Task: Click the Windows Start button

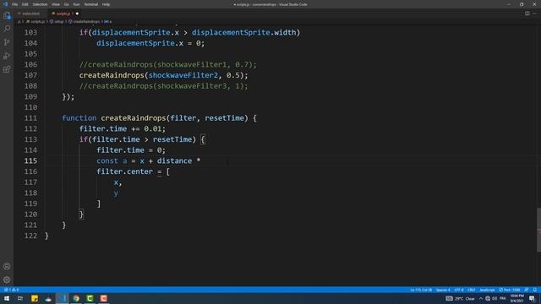Action: [x=7, y=298]
